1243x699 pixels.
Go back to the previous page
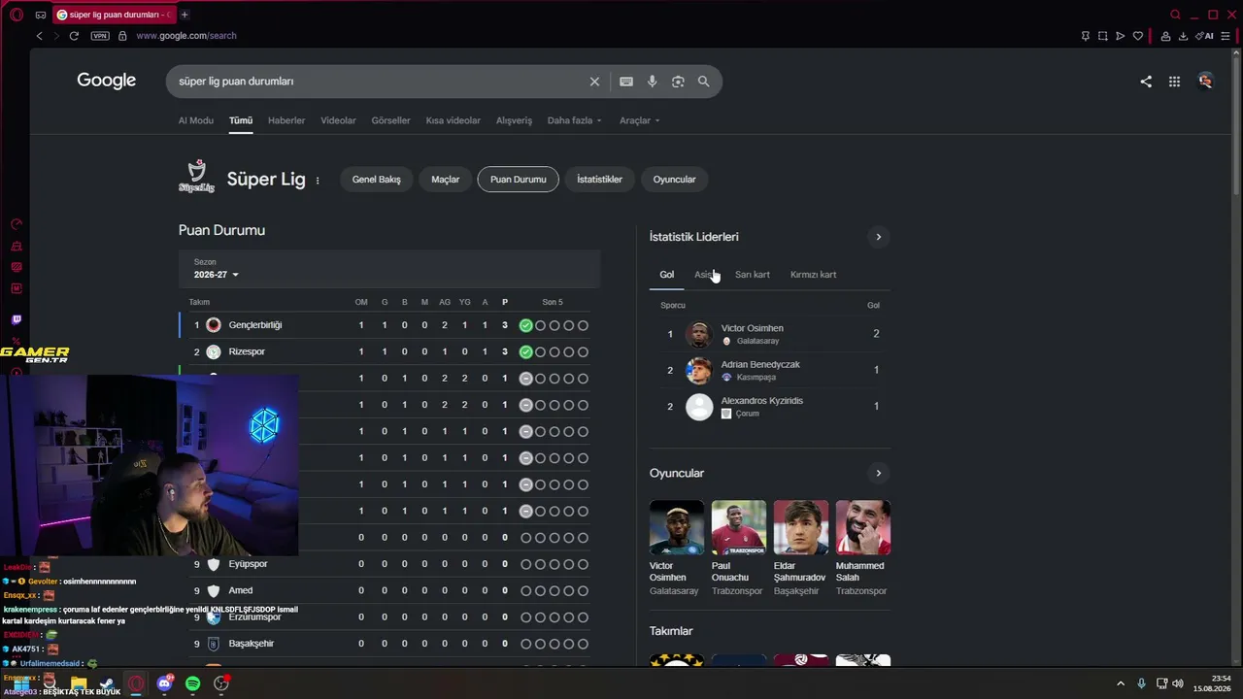coord(39,36)
